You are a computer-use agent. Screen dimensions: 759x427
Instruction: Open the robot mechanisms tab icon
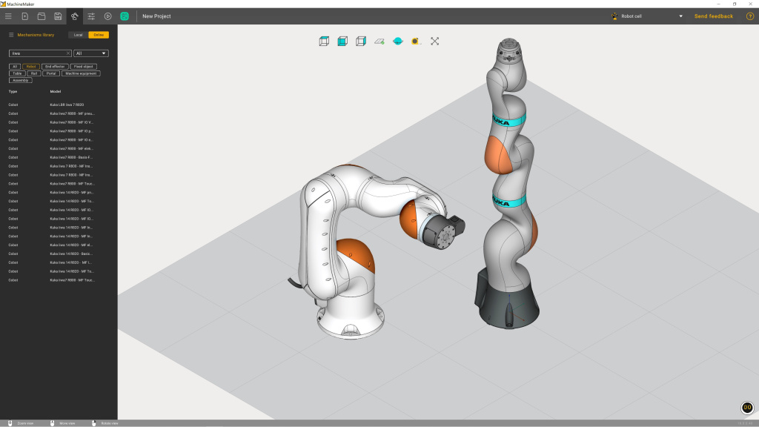pyautogui.click(x=74, y=16)
